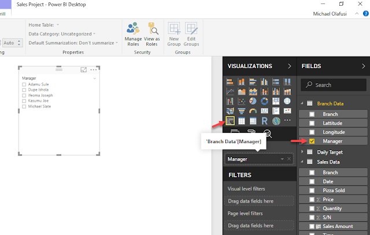
Task: Select the Scatter chart visual
Action: pos(242,102)
